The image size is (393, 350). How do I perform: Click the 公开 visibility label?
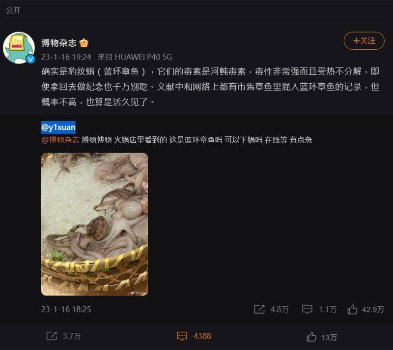[x=13, y=10]
